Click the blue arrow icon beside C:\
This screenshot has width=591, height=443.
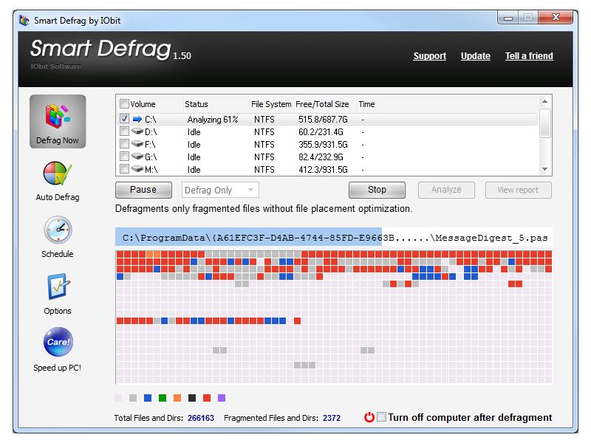point(137,119)
